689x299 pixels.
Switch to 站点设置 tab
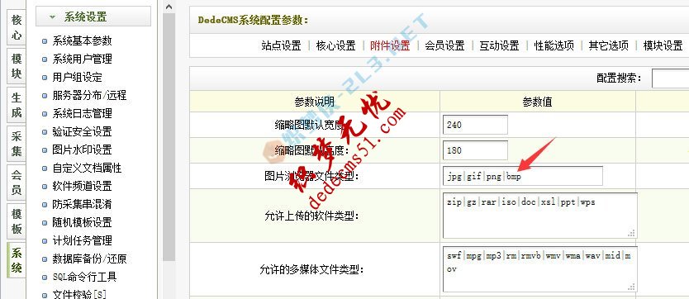pos(281,45)
